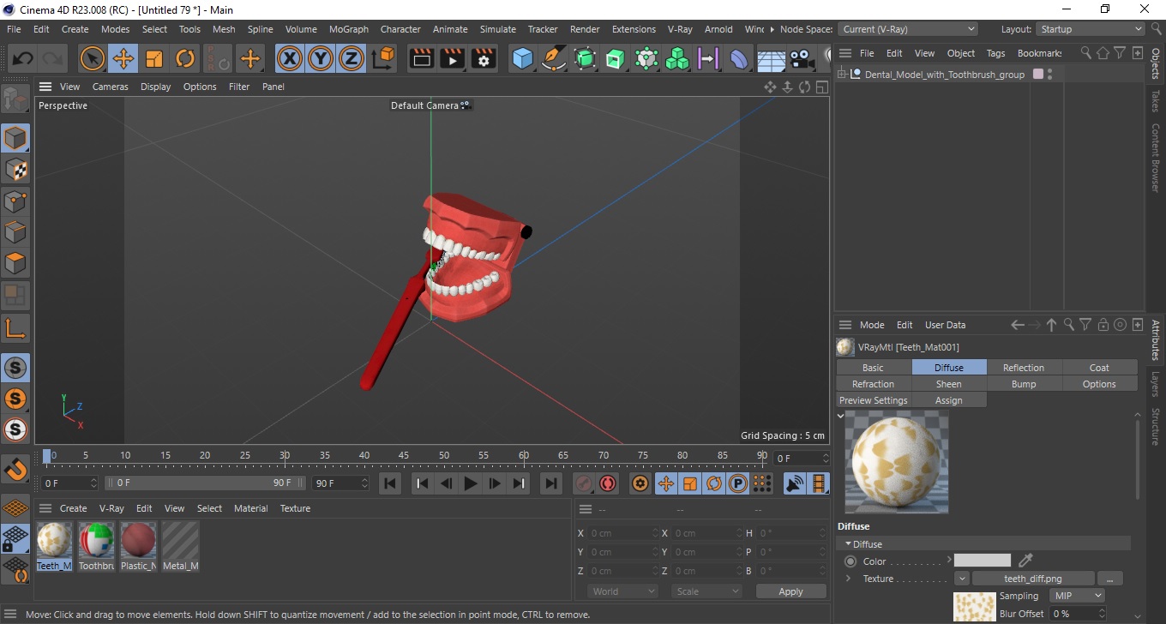
Task: Add the Bend deformer
Action: (x=739, y=58)
